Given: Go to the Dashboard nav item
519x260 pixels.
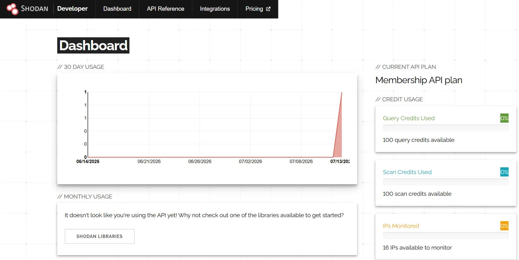Looking at the screenshot, I should coord(117,9).
